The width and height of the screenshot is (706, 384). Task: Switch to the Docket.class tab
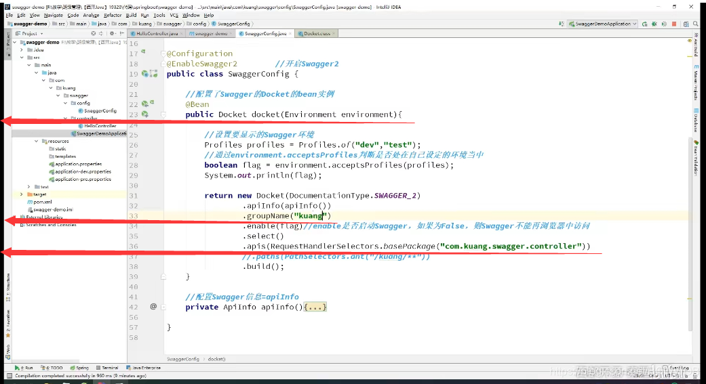click(317, 34)
